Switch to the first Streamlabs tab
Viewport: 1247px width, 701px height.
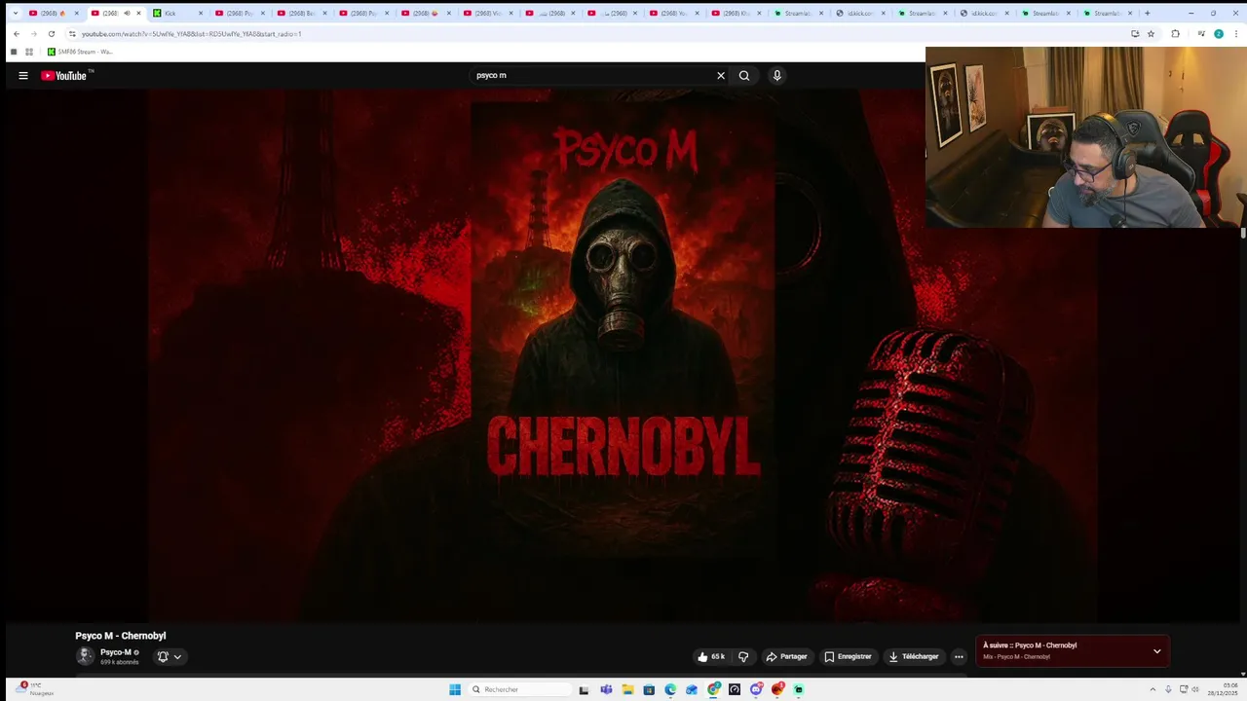(x=797, y=14)
